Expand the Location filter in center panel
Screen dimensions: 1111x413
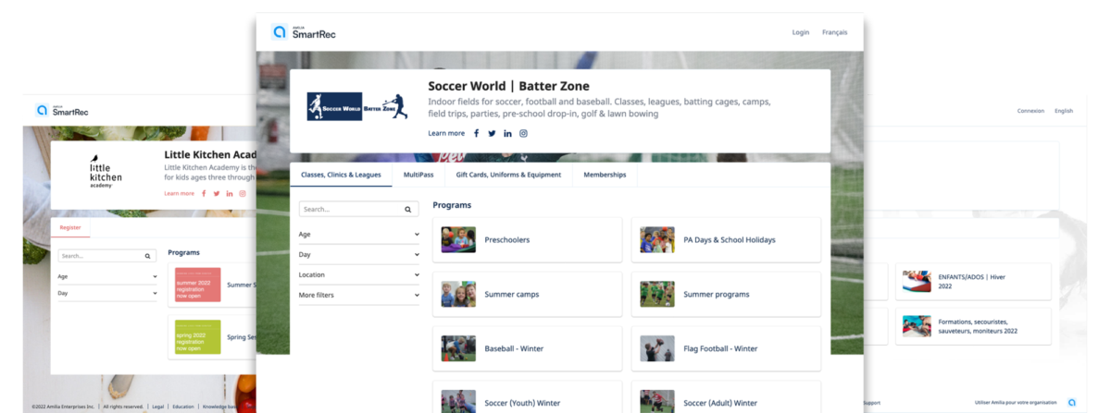(358, 274)
